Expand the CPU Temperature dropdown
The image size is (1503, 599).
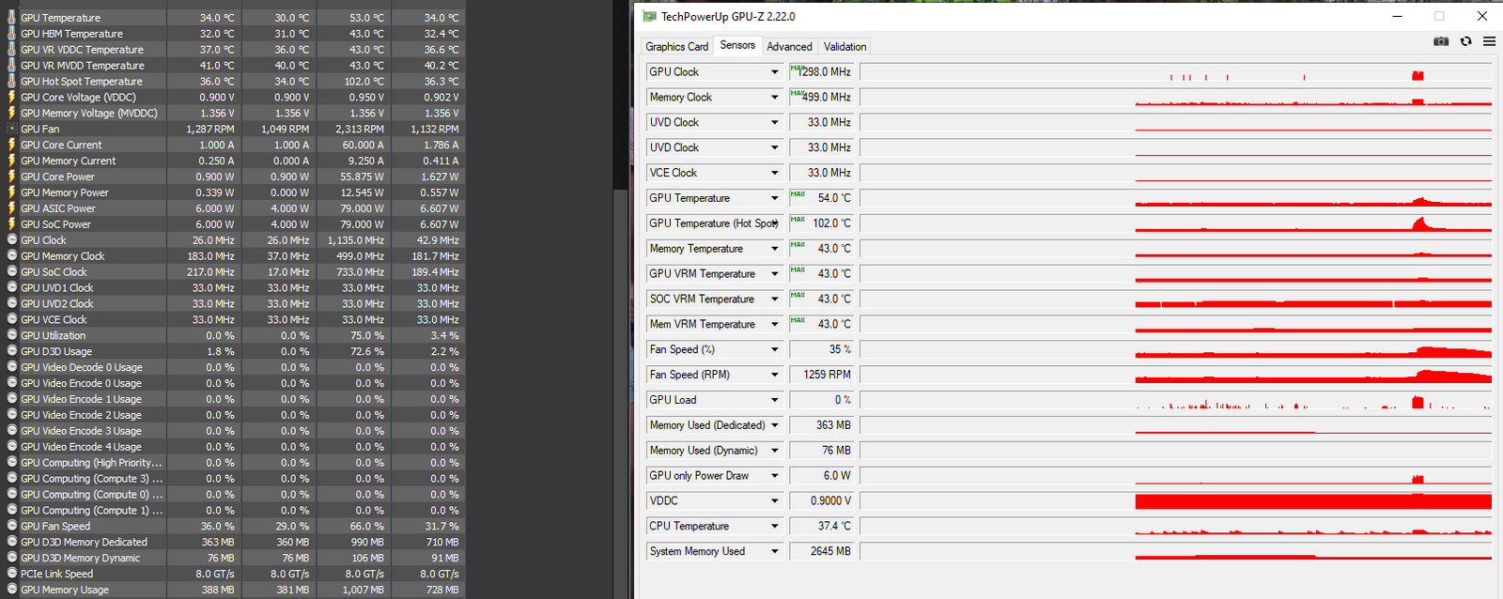pos(775,528)
